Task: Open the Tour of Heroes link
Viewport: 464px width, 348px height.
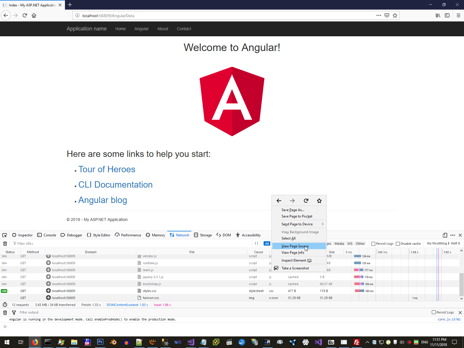Action: [x=107, y=169]
